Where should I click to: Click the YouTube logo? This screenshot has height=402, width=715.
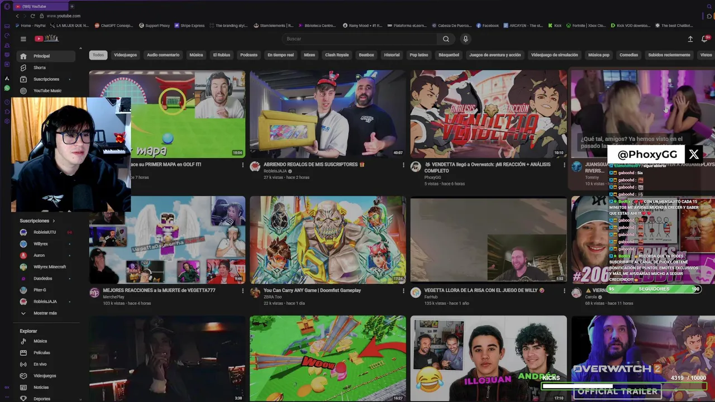46,39
